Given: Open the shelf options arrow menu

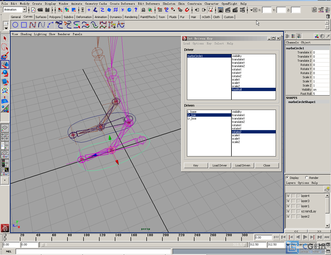Looking at the screenshot, I should pos(6,28).
